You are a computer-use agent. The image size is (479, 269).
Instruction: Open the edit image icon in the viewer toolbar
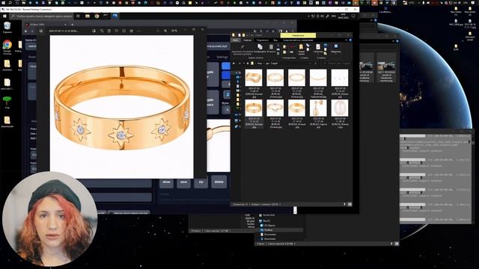pos(94,31)
